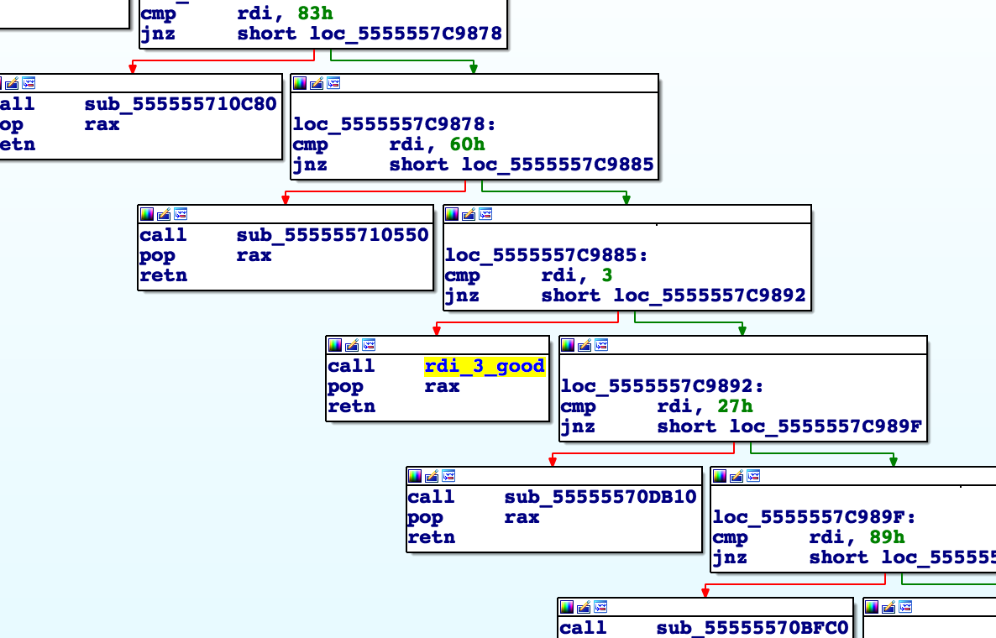Select the sub_555555710C80 call target
The image size is (996, 638).
(x=181, y=104)
